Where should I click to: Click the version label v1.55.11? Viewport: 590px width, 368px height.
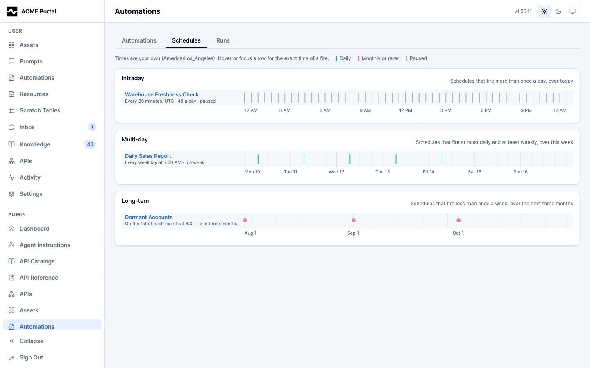tap(523, 11)
